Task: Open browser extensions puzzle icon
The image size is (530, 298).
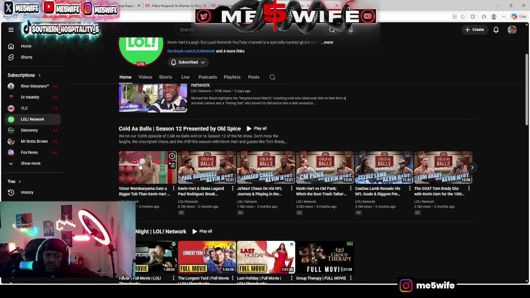Action: (473, 17)
